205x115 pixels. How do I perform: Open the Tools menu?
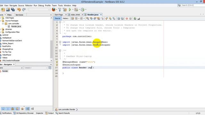point(60,5)
